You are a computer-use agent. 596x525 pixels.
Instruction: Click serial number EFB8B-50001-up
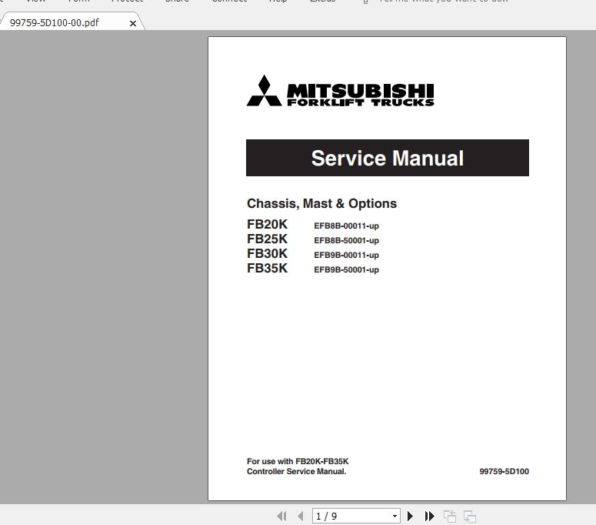click(x=346, y=240)
